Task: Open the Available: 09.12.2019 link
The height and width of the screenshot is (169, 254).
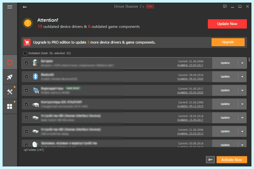Action: (x=190, y=106)
